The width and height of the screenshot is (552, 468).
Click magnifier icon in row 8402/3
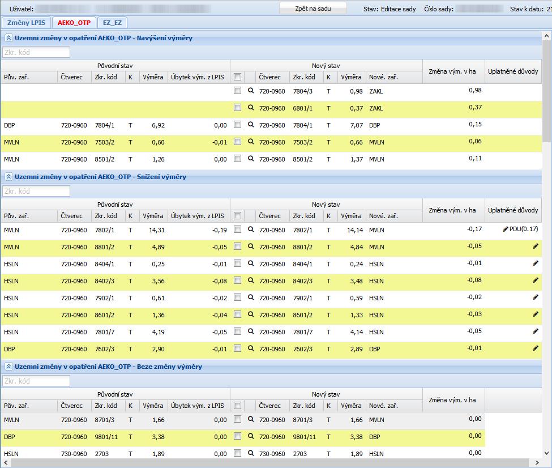tap(251, 280)
